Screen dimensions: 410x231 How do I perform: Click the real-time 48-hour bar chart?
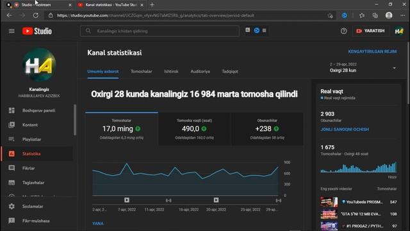(359, 167)
